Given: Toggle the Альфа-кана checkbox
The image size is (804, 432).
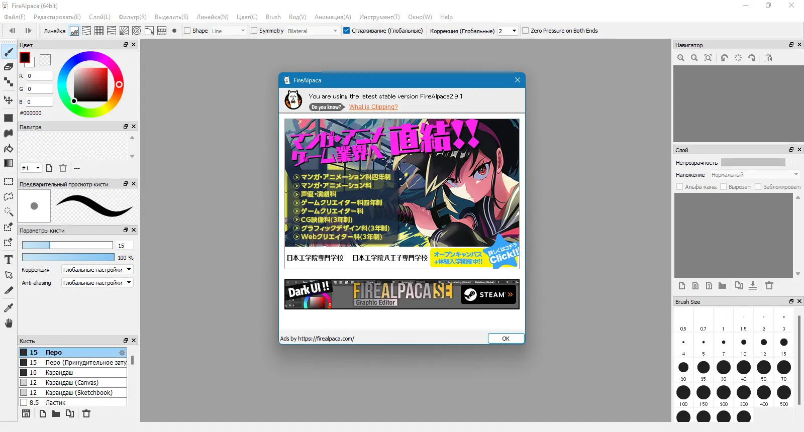Looking at the screenshot, I should coord(680,187).
